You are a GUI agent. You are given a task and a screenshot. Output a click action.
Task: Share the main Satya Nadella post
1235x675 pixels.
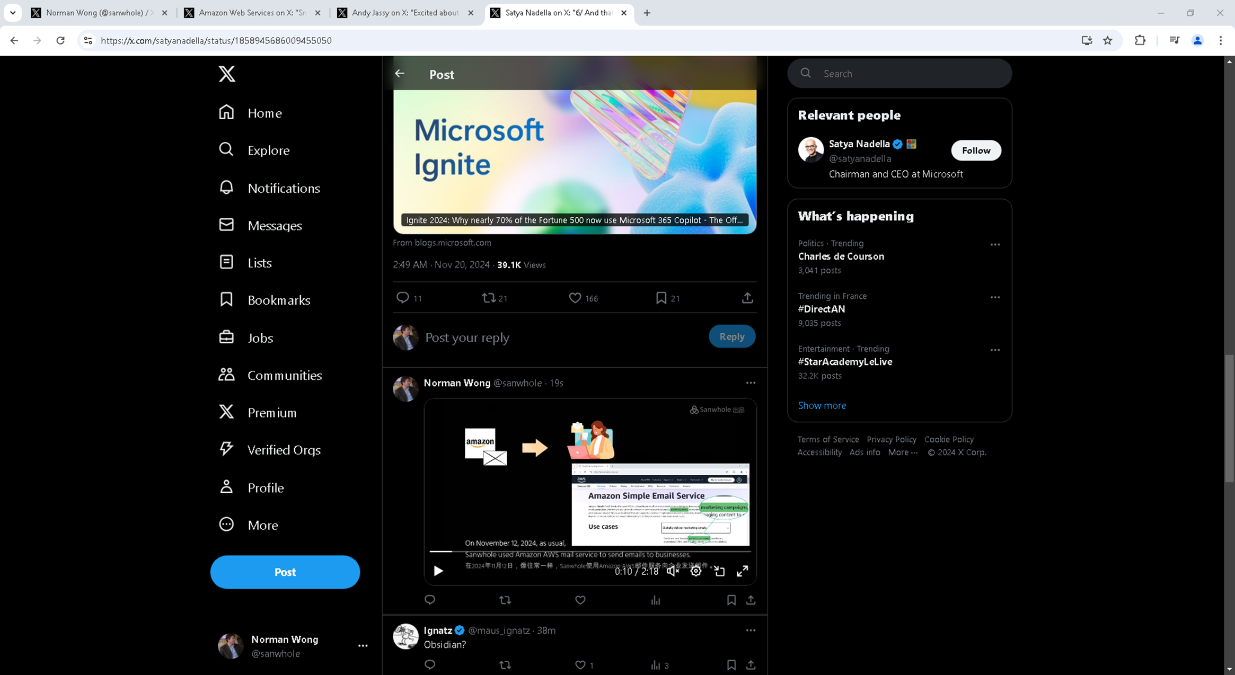(x=747, y=298)
